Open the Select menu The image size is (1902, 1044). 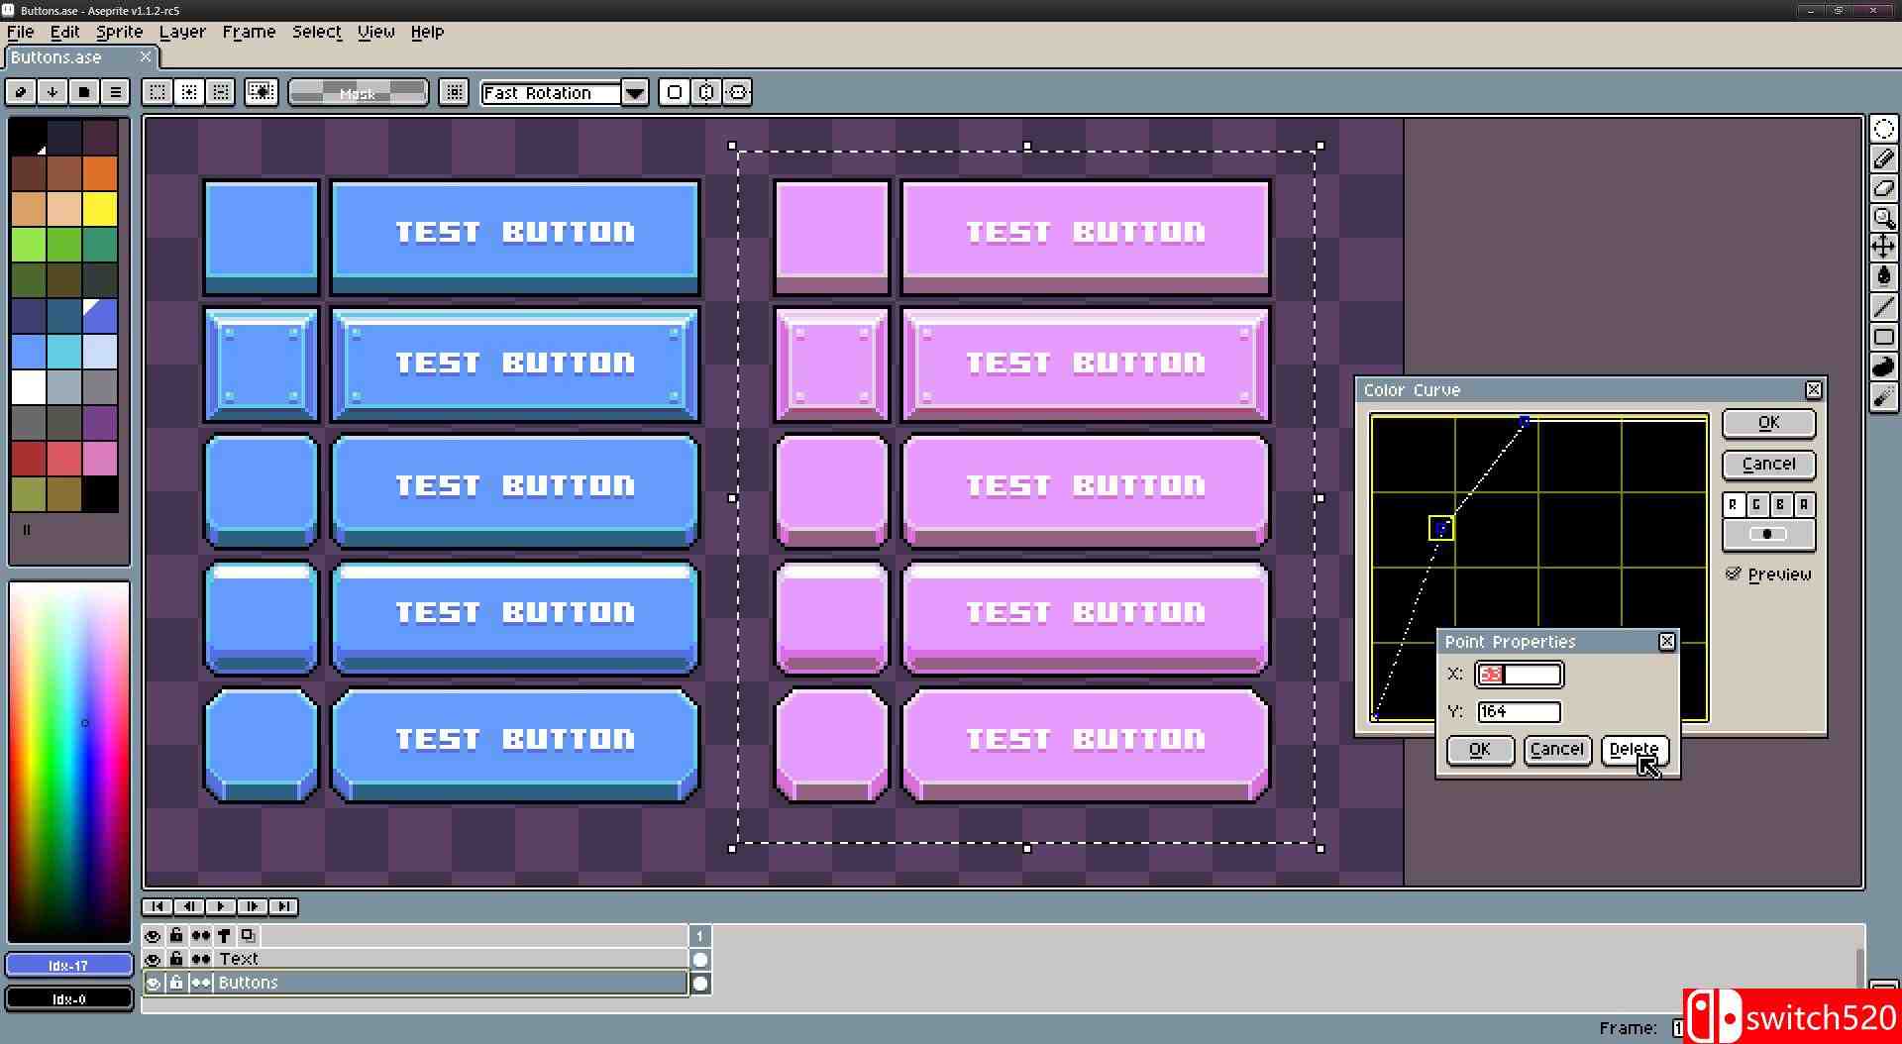(x=316, y=32)
